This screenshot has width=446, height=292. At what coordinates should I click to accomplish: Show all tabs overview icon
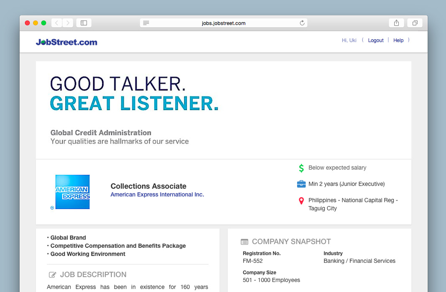415,23
